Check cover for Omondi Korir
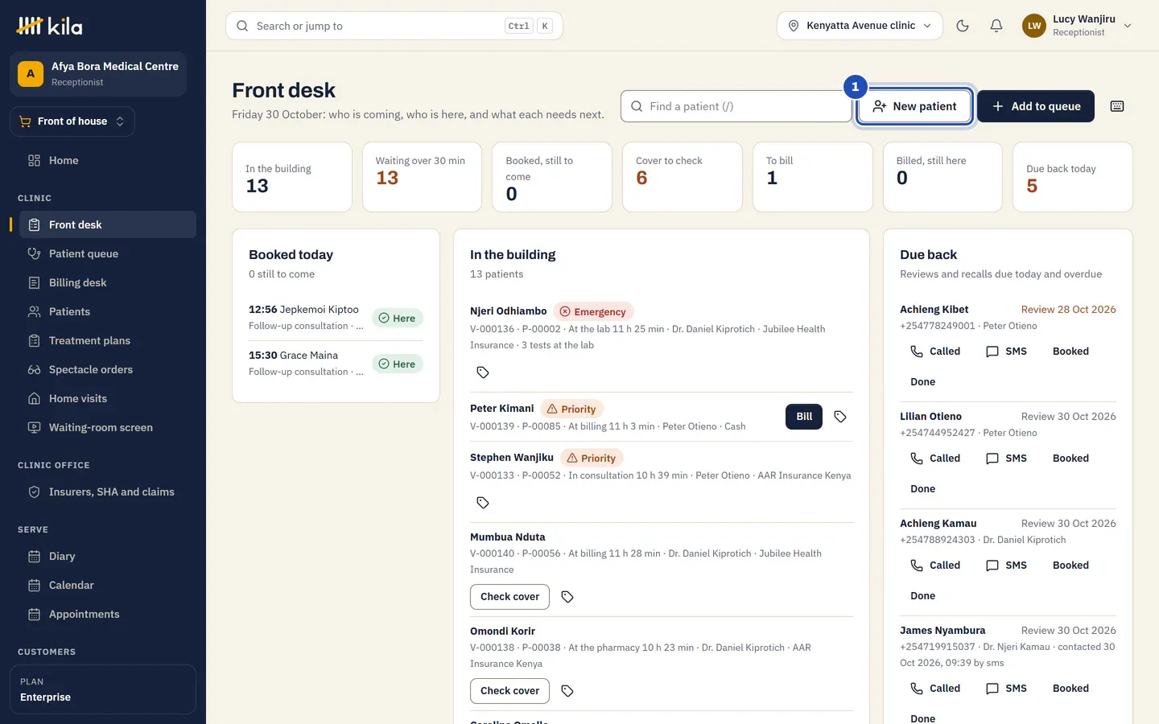The height and width of the screenshot is (724, 1159). click(510, 691)
